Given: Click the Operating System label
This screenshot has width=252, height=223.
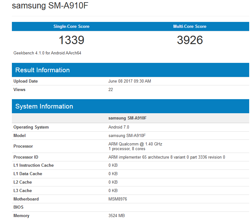Looking at the screenshot, I should pyautogui.click(x=31, y=127).
